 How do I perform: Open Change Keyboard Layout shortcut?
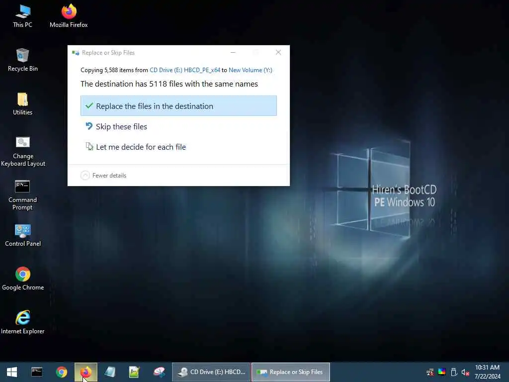coord(23,151)
